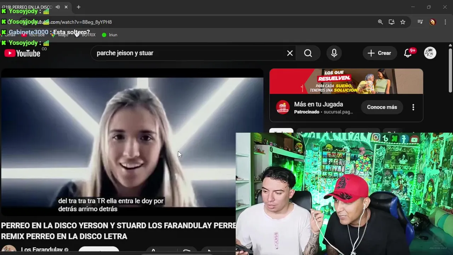
Task: Mute the tab using the tab speaker icon
Action: (58, 7)
